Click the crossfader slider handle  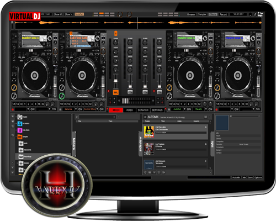[125, 101]
